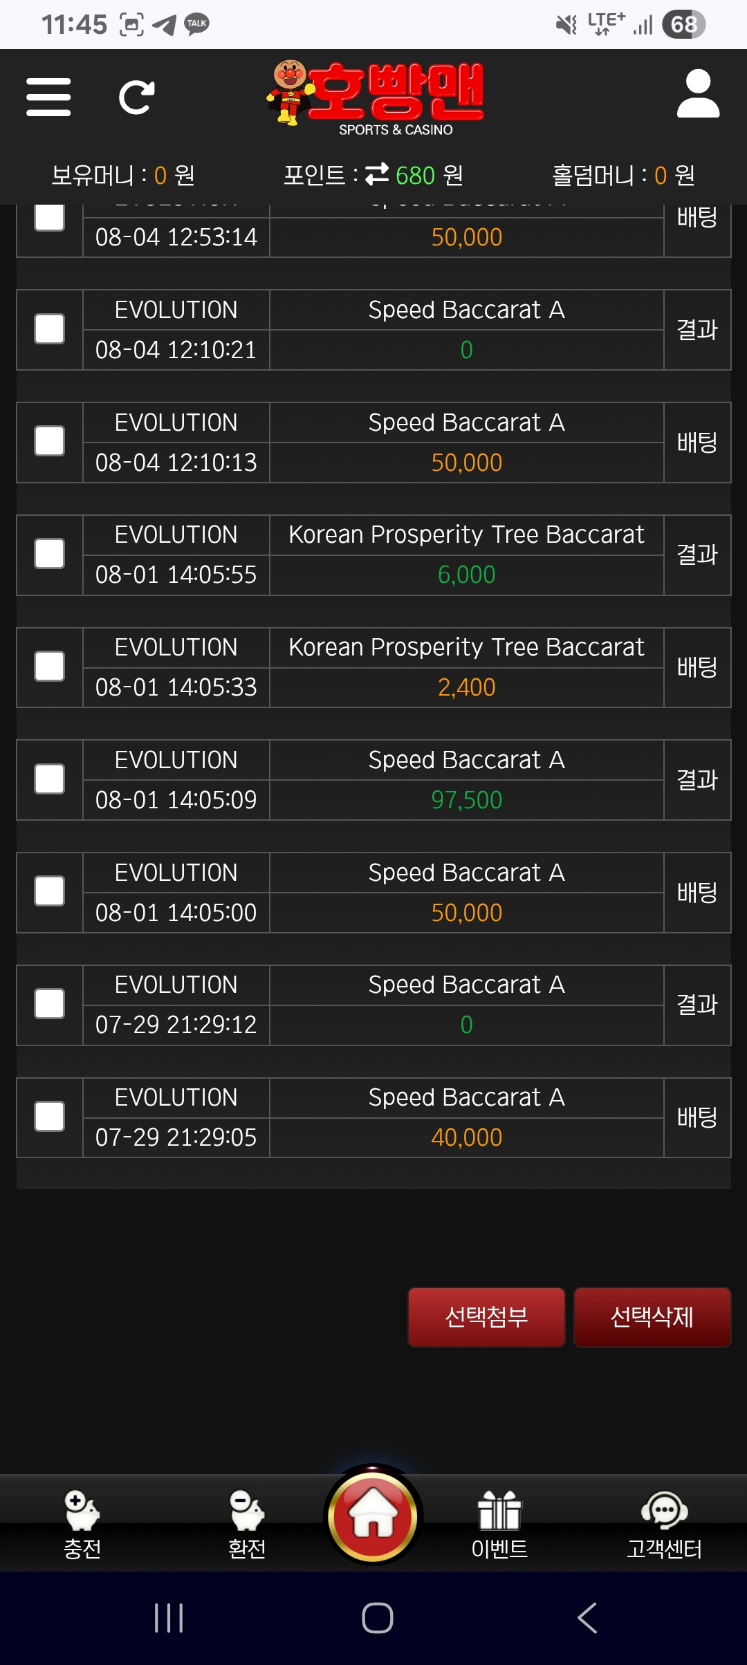
Task: Open the hamburger menu
Action: click(x=48, y=97)
